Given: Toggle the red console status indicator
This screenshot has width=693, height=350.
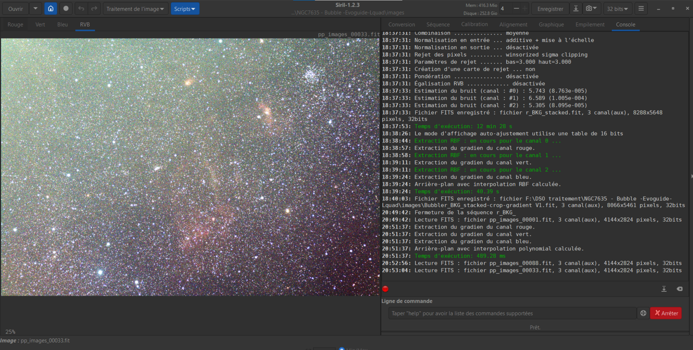Looking at the screenshot, I should 385,289.
